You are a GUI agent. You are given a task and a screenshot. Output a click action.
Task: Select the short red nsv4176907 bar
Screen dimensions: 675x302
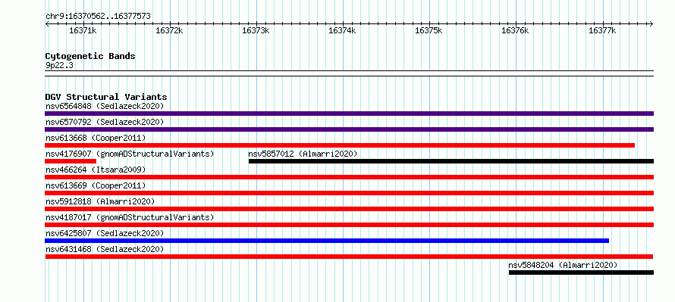pos(71,161)
